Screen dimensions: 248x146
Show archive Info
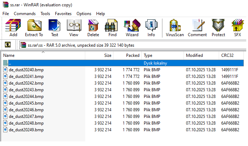[x=151, y=28]
